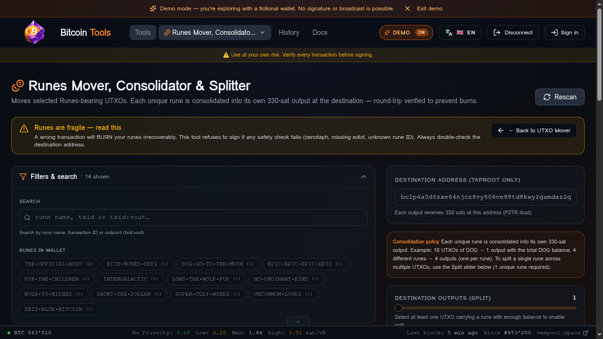
Task: Close the demo mode banner X
Action: [407, 8]
